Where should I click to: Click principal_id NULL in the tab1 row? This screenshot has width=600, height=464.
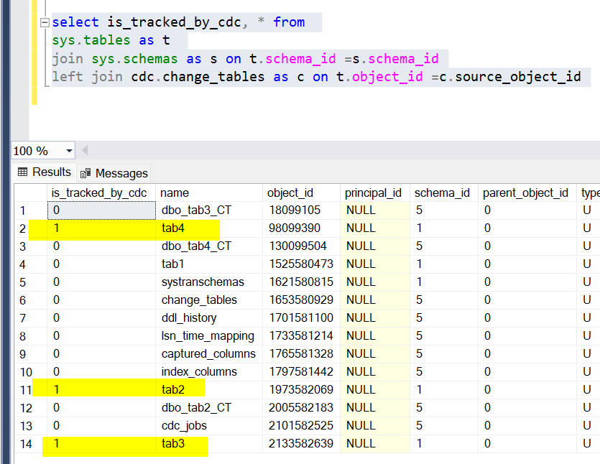tap(374, 264)
